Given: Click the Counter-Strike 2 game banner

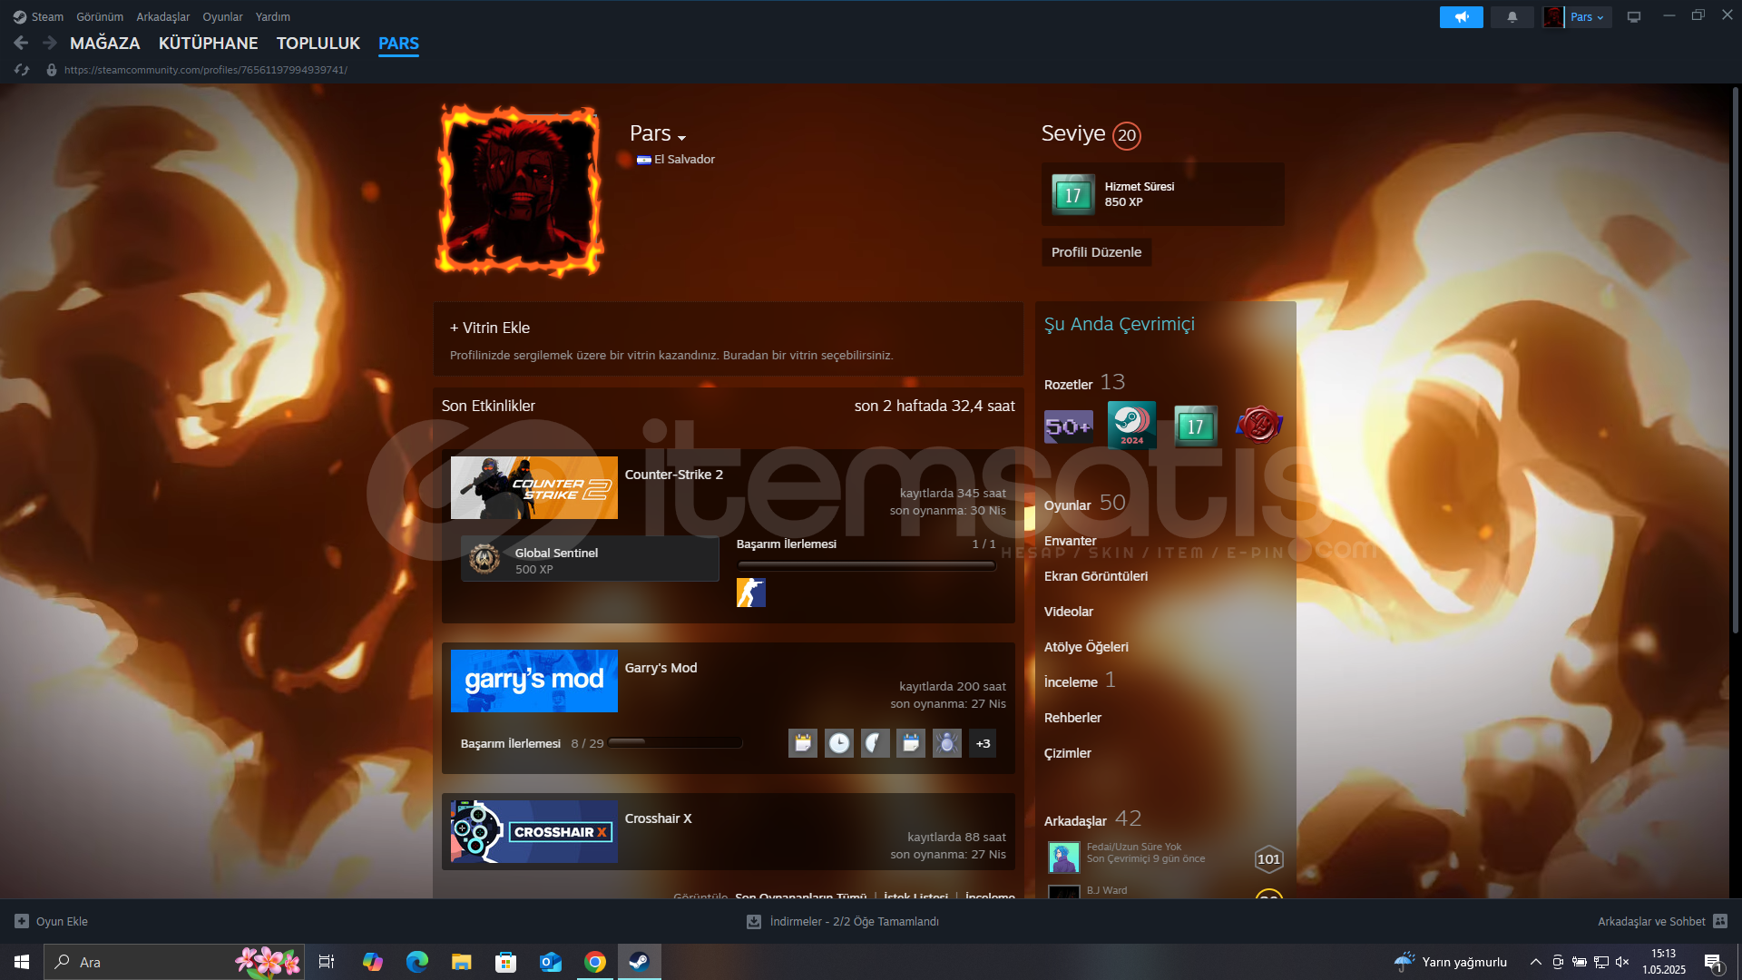Looking at the screenshot, I should click(x=534, y=488).
